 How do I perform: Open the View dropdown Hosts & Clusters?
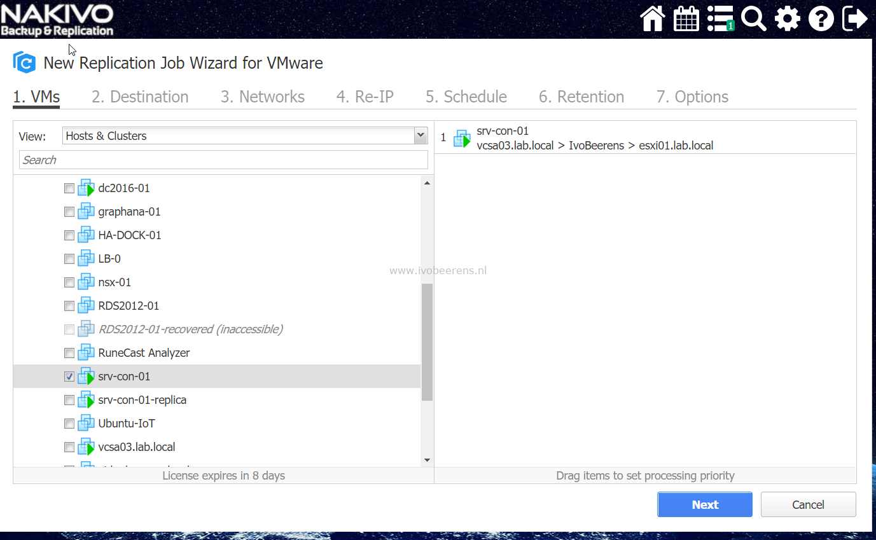pyautogui.click(x=245, y=135)
